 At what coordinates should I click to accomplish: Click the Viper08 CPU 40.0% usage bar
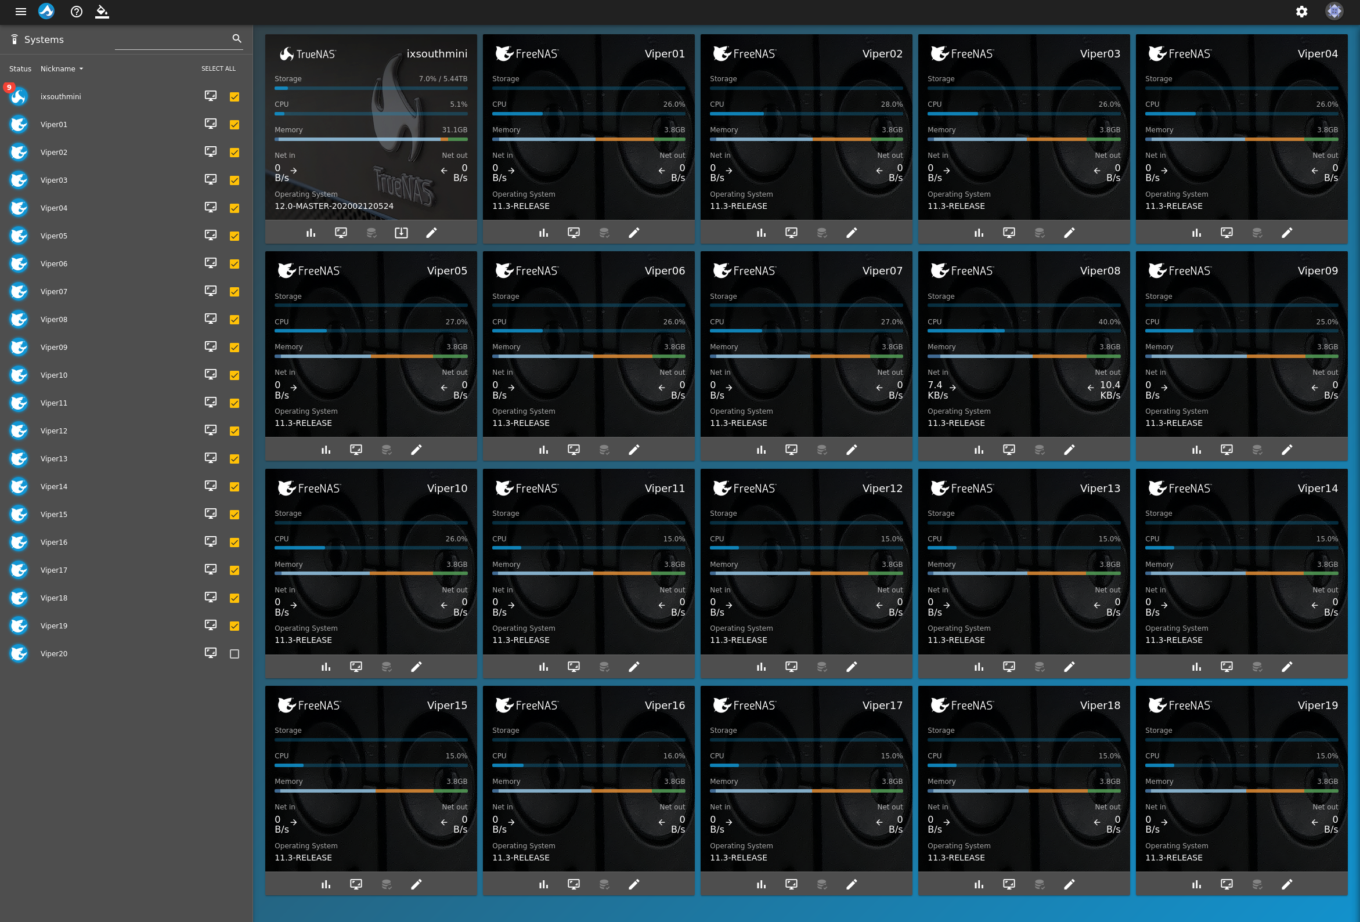pyautogui.click(x=1024, y=331)
